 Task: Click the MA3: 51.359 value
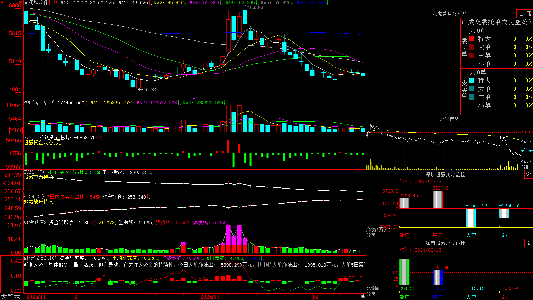pos(205,3)
